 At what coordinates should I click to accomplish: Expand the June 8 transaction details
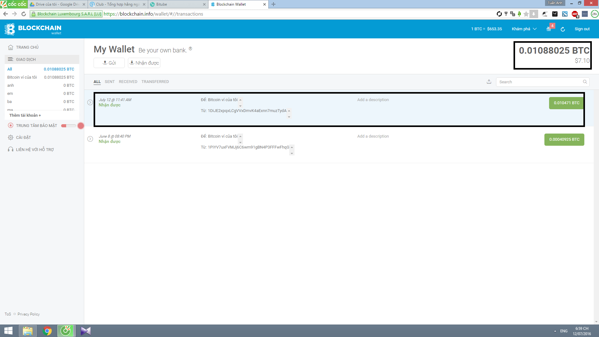pos(90,139)
